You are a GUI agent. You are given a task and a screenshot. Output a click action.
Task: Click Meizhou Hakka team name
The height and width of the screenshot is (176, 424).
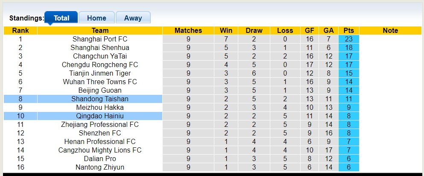point(100,107)
